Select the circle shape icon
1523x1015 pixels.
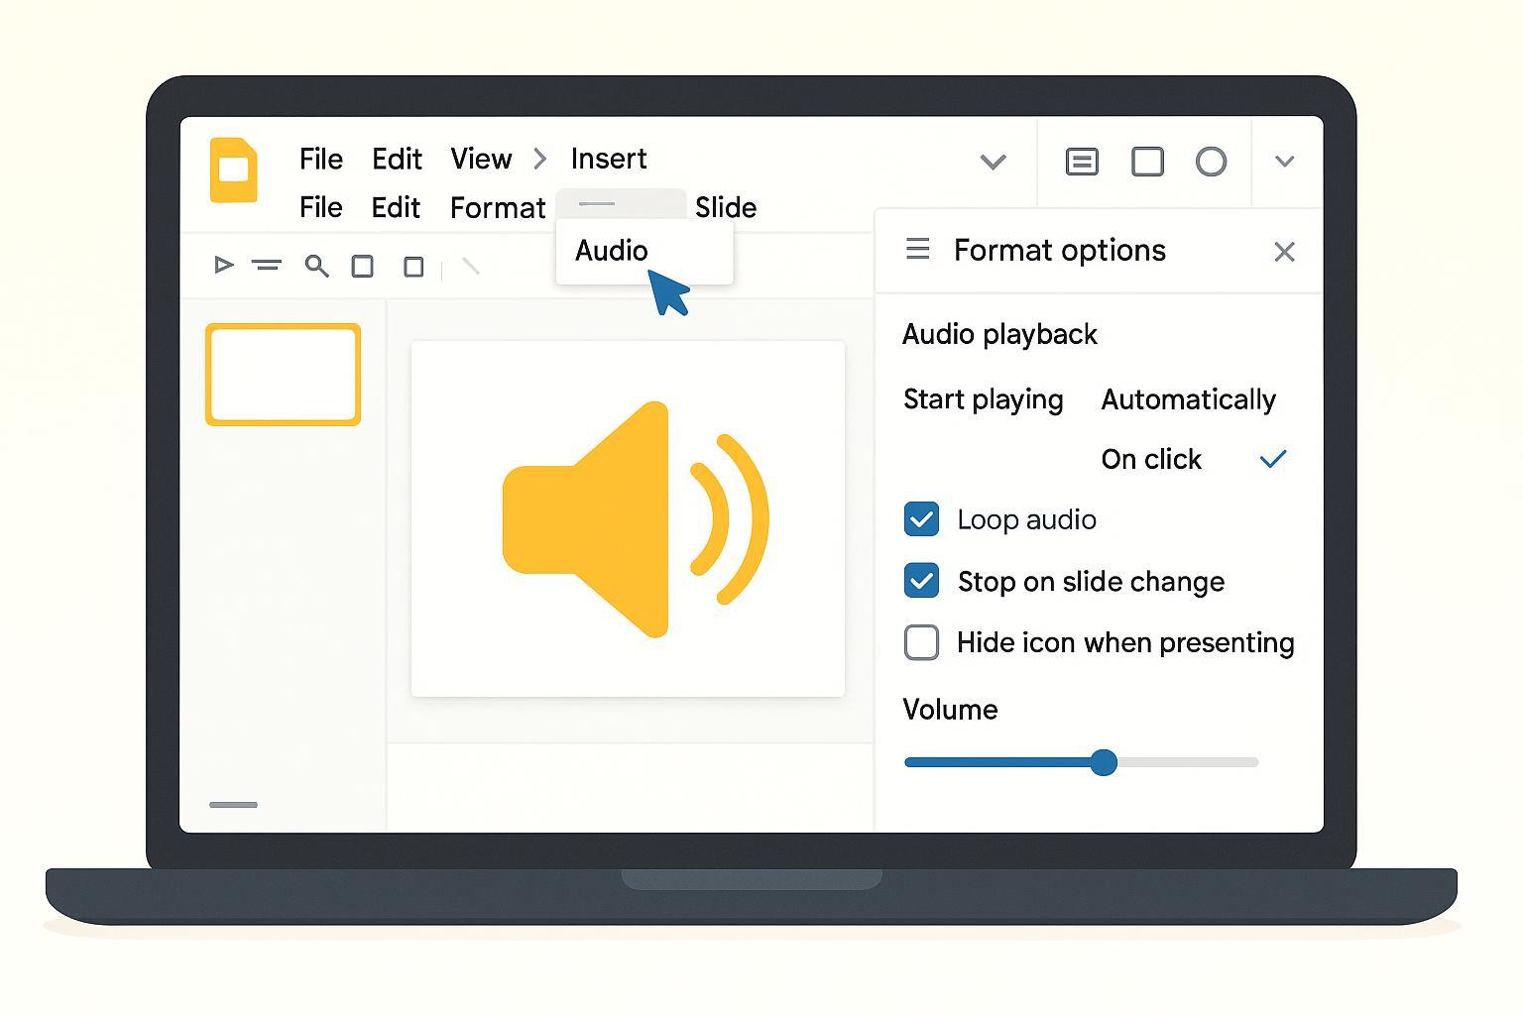coord(1211,162)
